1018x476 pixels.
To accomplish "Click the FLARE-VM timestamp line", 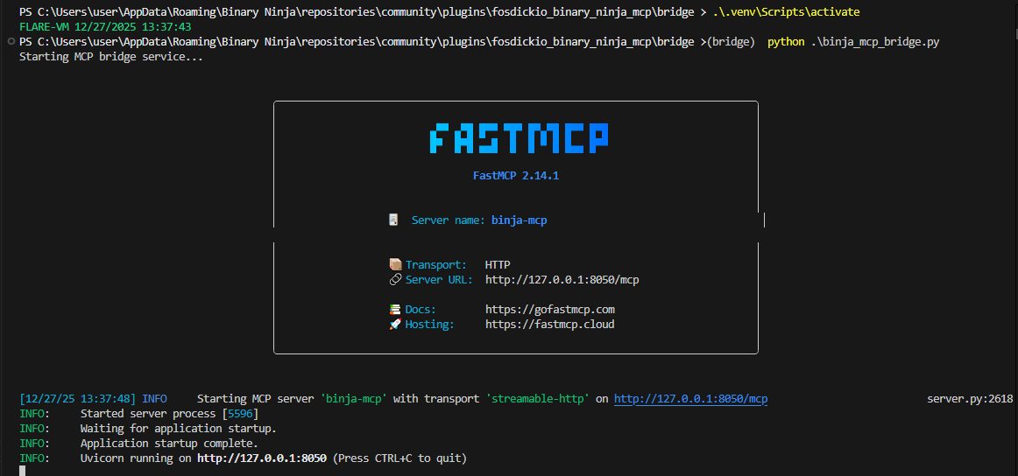I will tap(104, 27).
